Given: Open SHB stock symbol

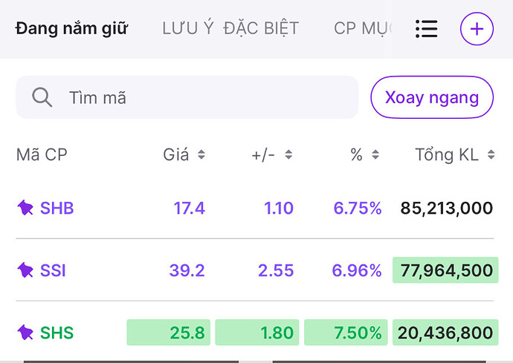Looking at the screenshot, I should (57, 209).
